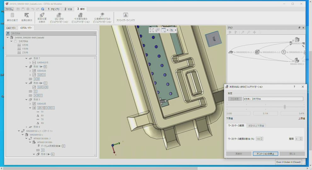Viewport: 312px width, 170px height.
Task: Select the X方向 measurement in the tree
Action: (25, 45)
